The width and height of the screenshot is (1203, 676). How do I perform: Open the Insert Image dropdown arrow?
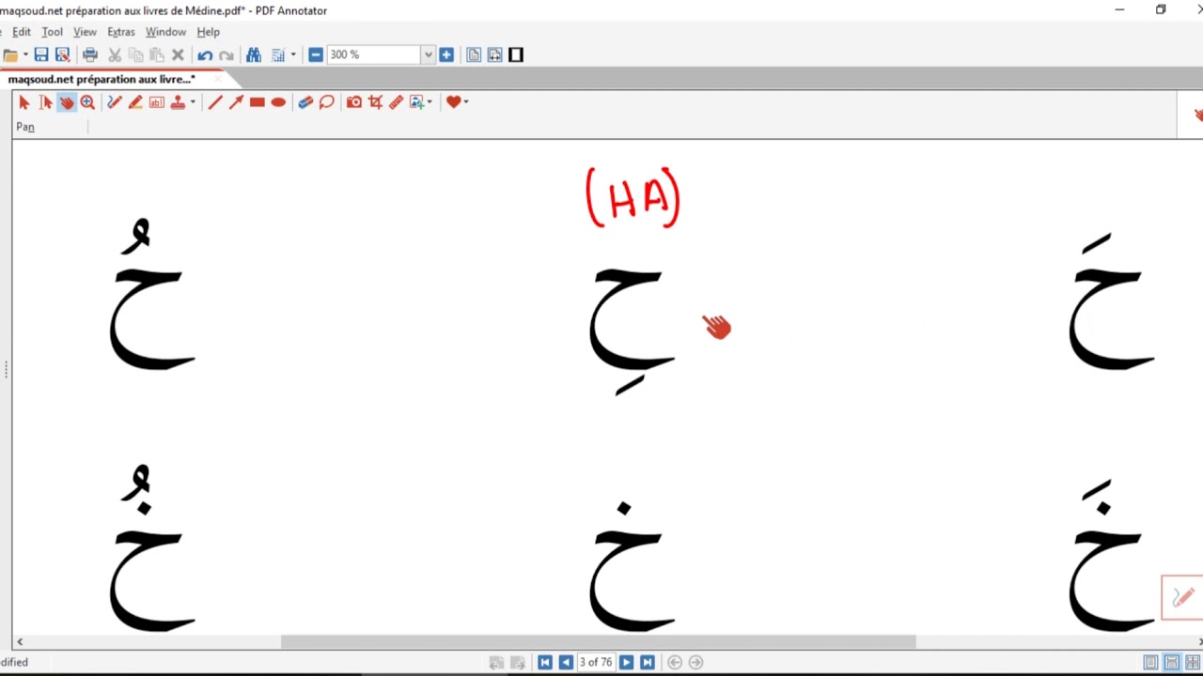pos(430,101)
